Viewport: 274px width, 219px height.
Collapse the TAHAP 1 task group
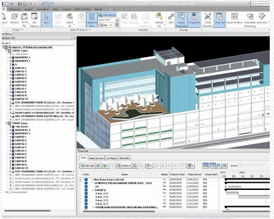coord(93,190)
